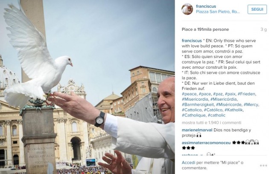269x174 pixels.
Task: Open the 3 g post timestamp
Action: [x=264, y=29]
